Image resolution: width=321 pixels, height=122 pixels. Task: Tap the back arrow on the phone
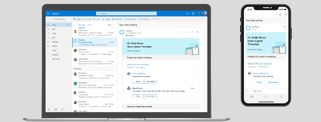point(246,15)
